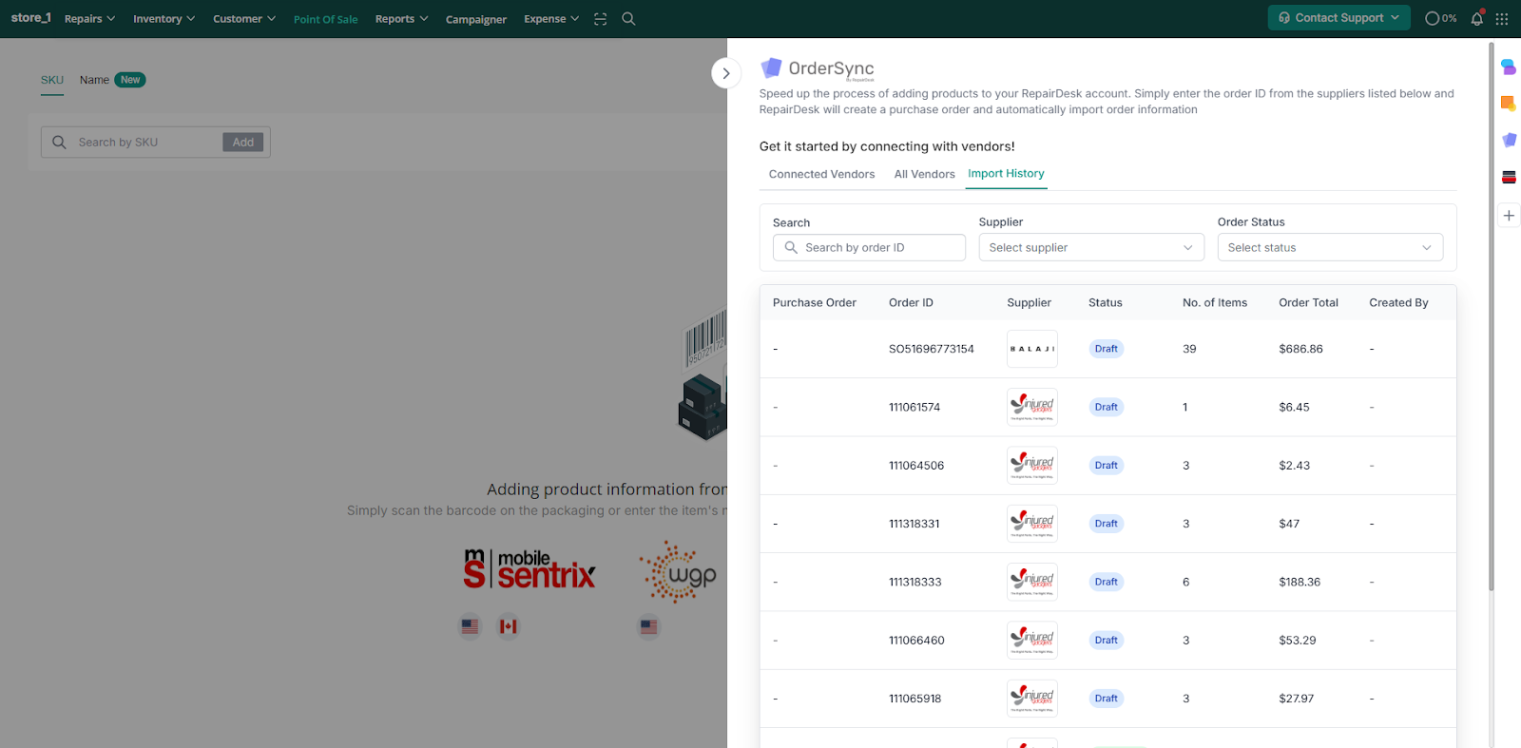Click the Draft status badge for order 111061574
This screenshot has width=1521, height=748.
tap(1106, 407)
